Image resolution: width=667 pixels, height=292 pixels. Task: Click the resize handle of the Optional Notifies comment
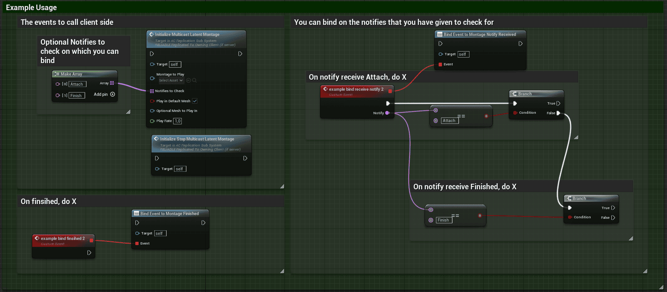pyautogui.click(x=128, y=111)
